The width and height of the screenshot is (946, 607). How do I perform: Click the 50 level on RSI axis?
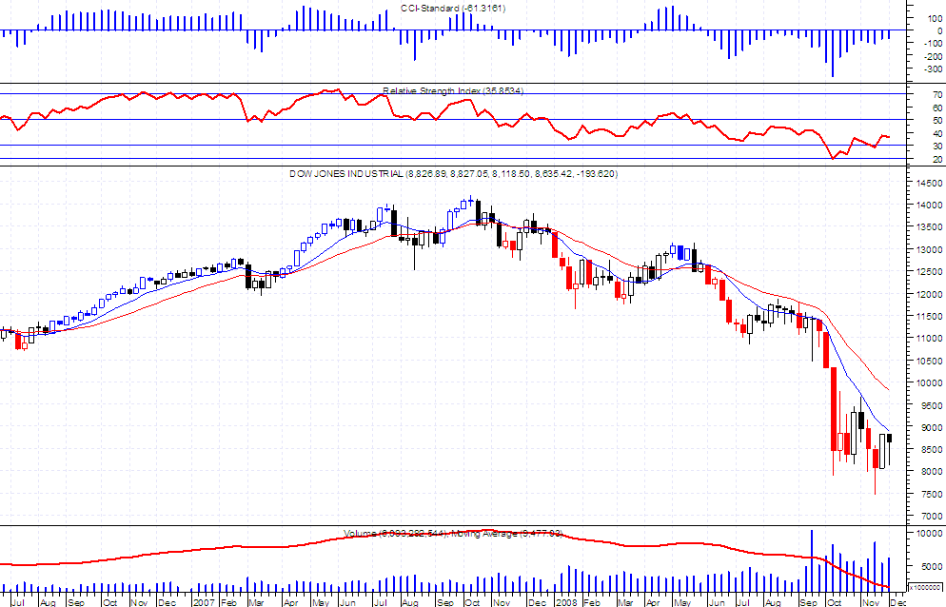click(936, 121)
